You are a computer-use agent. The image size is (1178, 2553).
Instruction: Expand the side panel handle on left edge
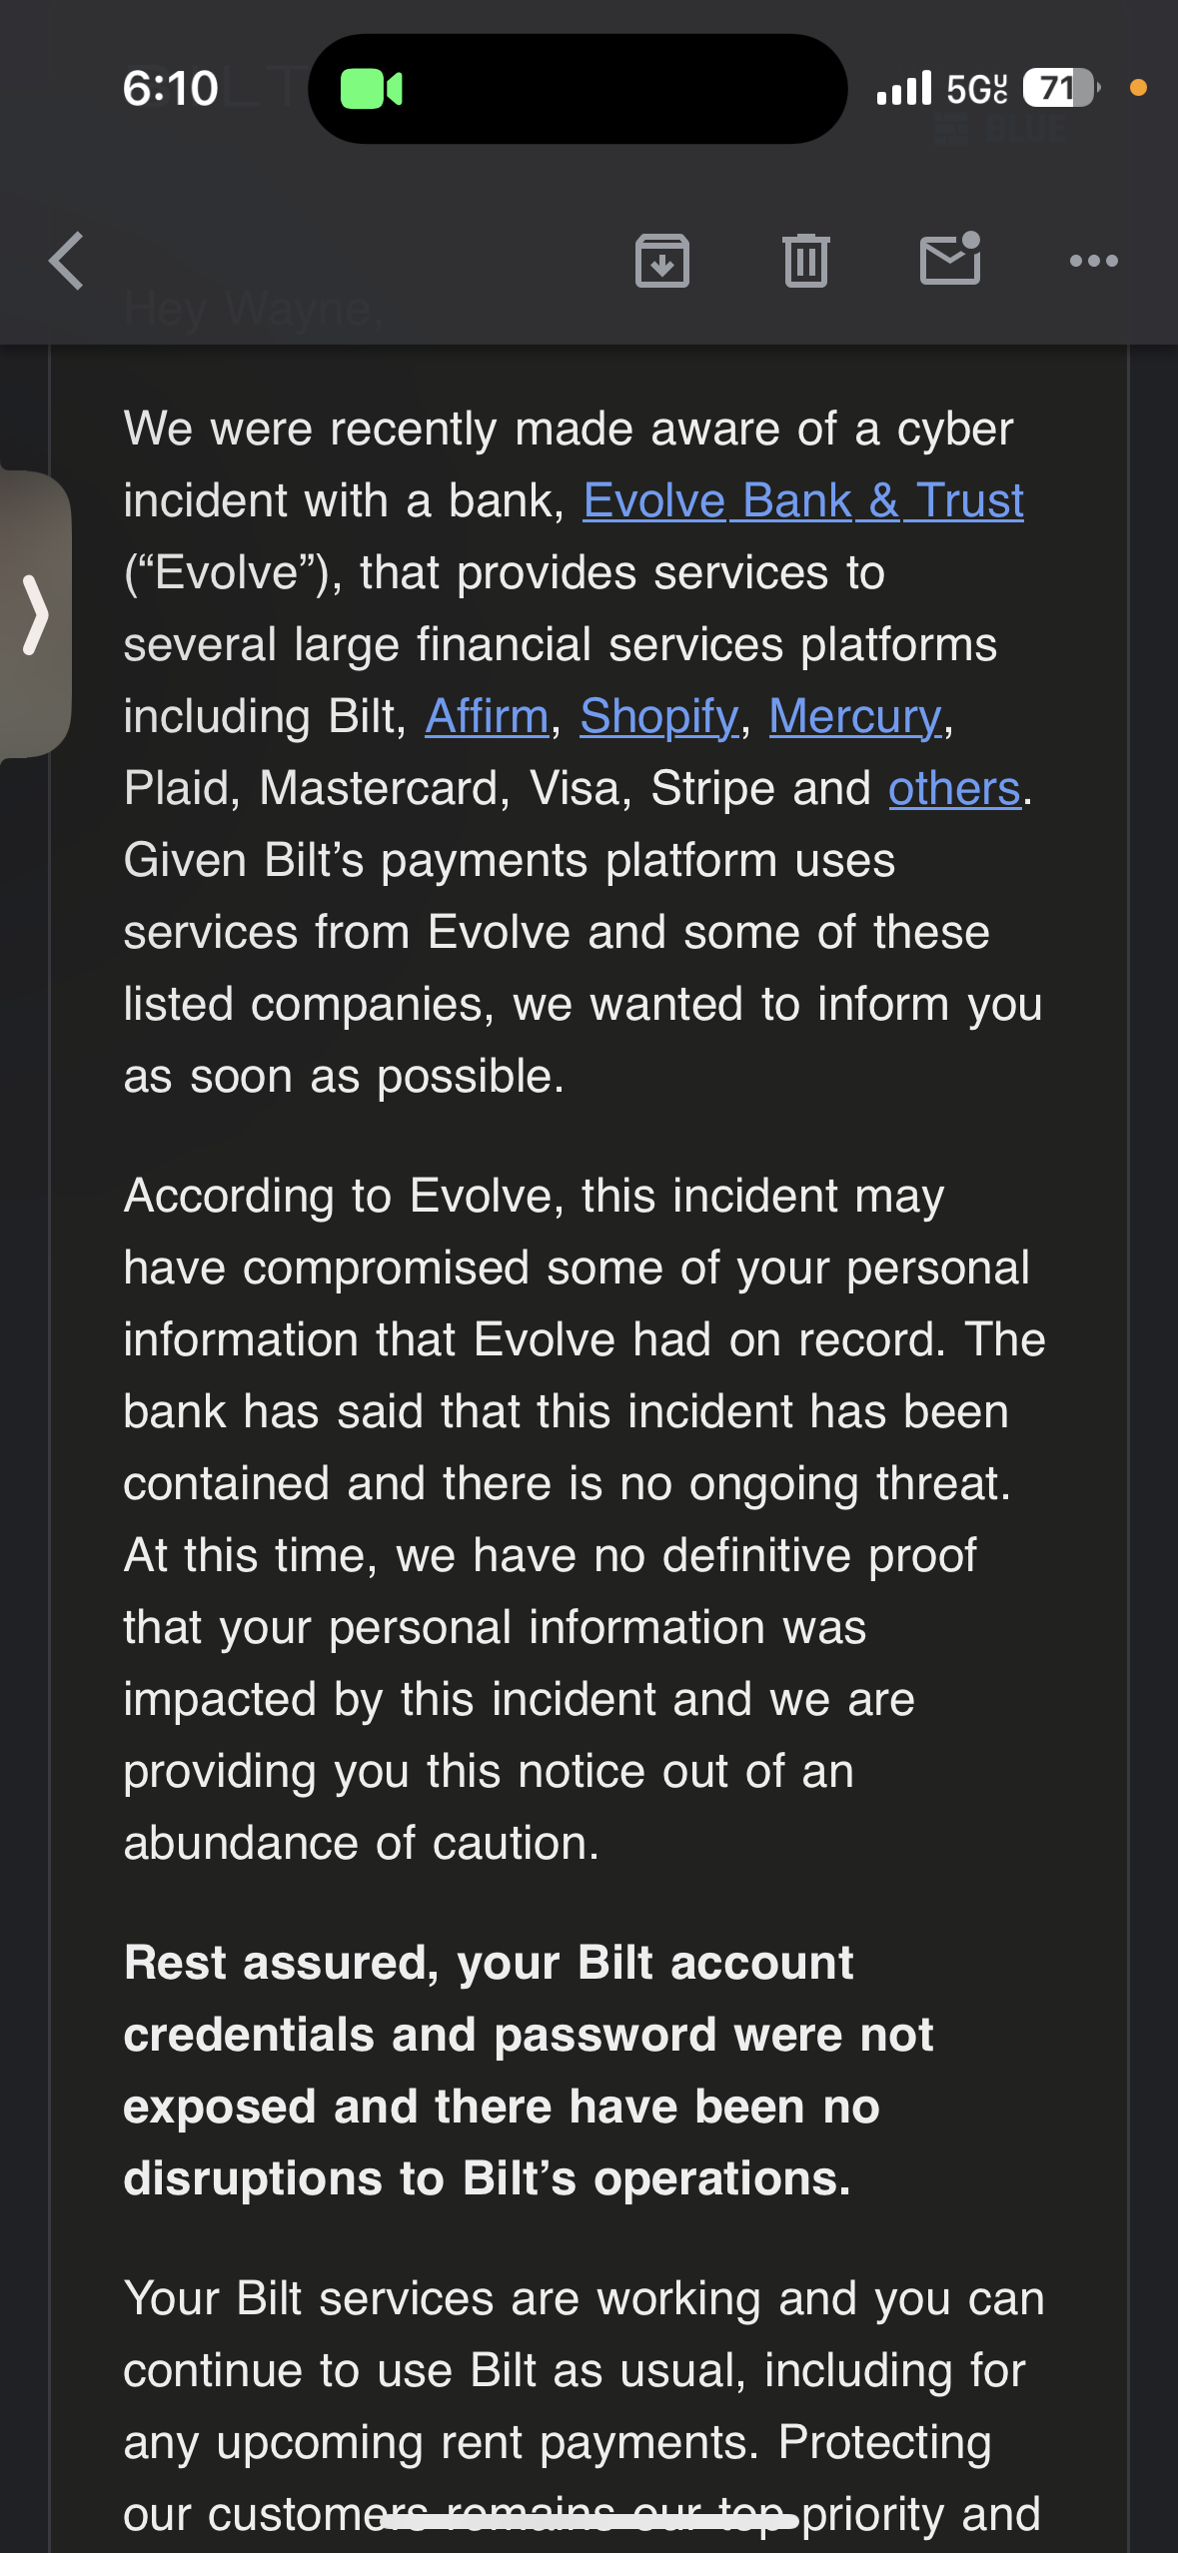click(x=36, y=614)
